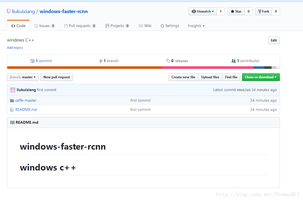View the 1 commit history

click(41, 61)
